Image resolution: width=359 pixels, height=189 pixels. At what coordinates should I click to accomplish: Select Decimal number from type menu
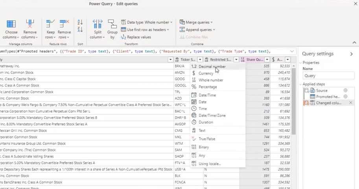click(218, 66)
